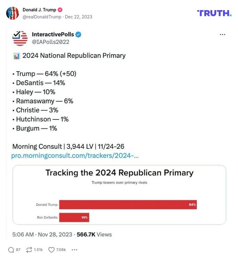
Task: Open the pro.morningconsult.com tracker link
Action: coord(75,156)
